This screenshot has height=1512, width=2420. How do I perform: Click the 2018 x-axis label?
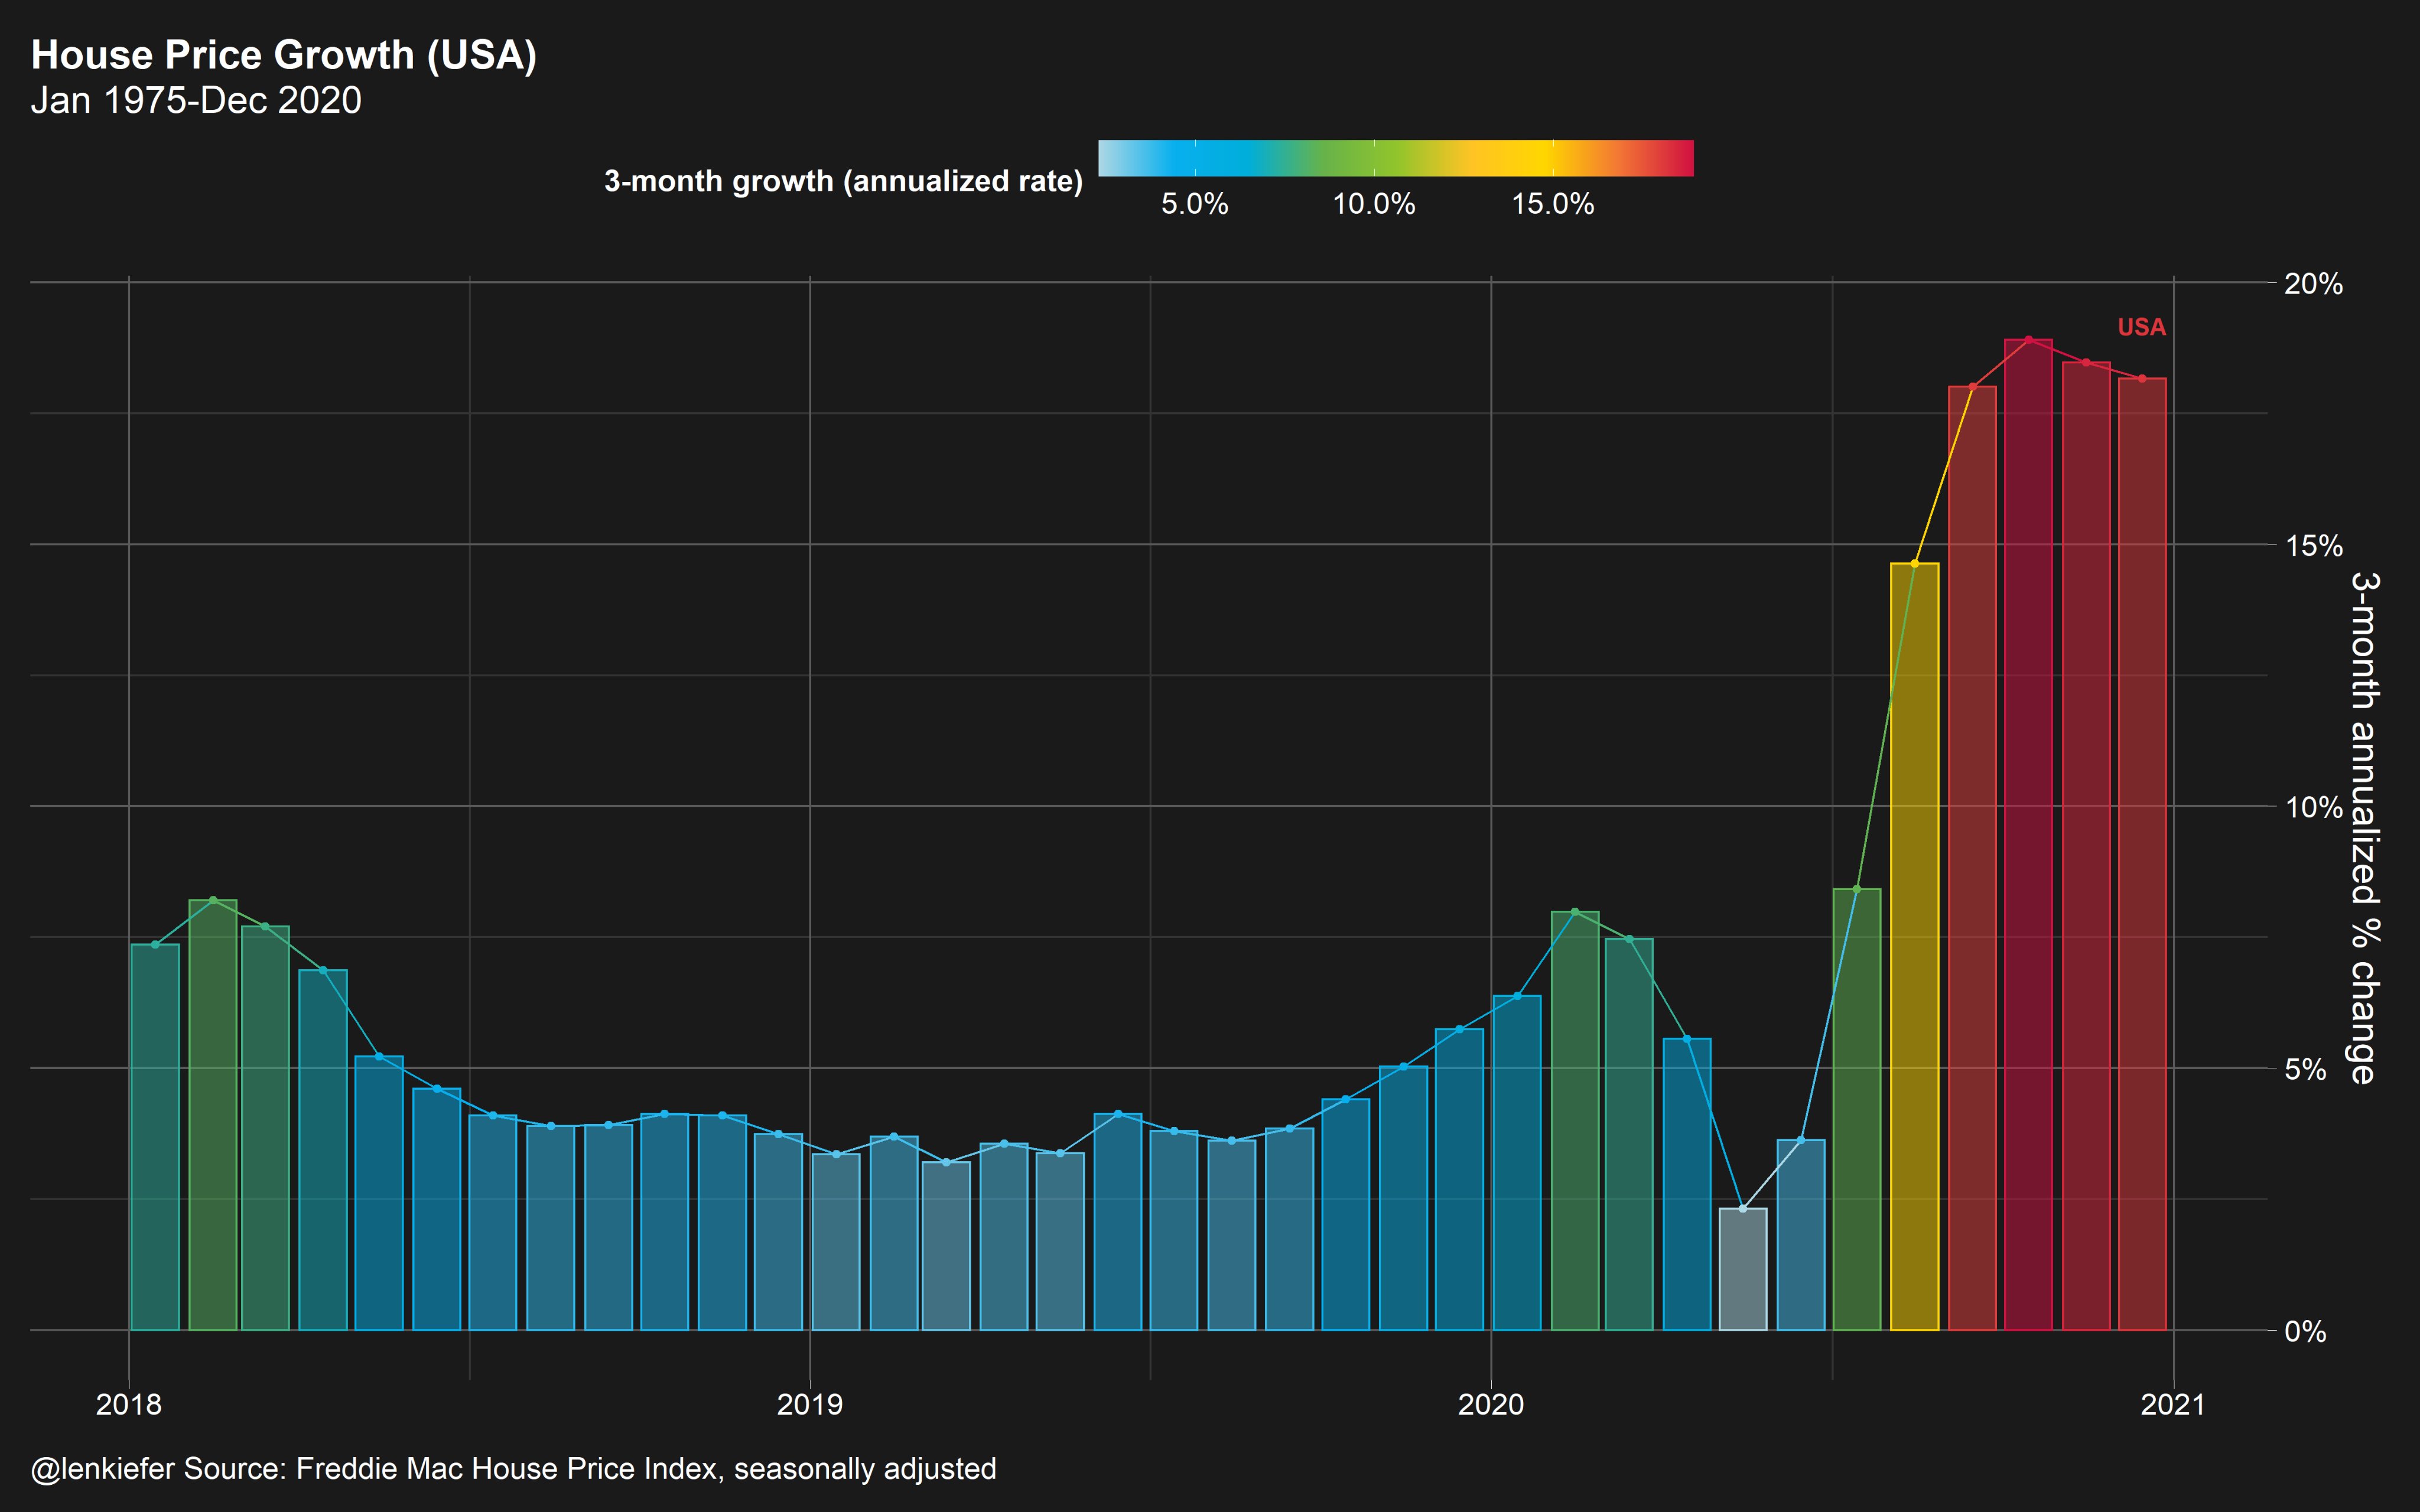tap(128, 1404)
